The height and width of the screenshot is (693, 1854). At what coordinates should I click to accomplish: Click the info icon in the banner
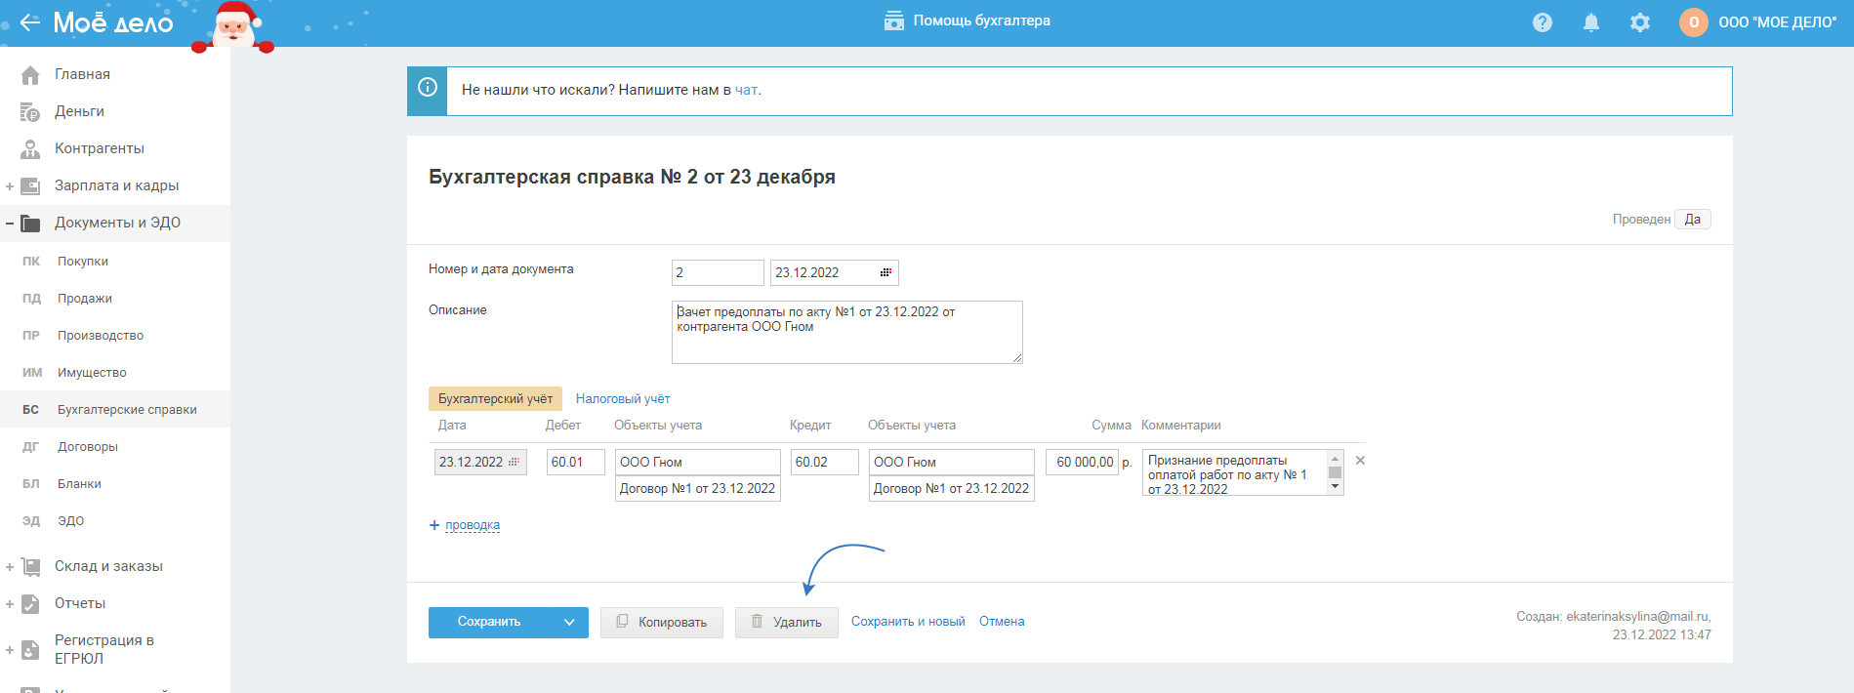click(428, 87)
